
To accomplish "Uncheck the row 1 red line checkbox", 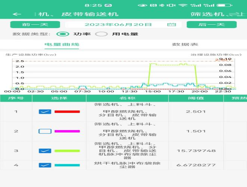I will point(45,111).
